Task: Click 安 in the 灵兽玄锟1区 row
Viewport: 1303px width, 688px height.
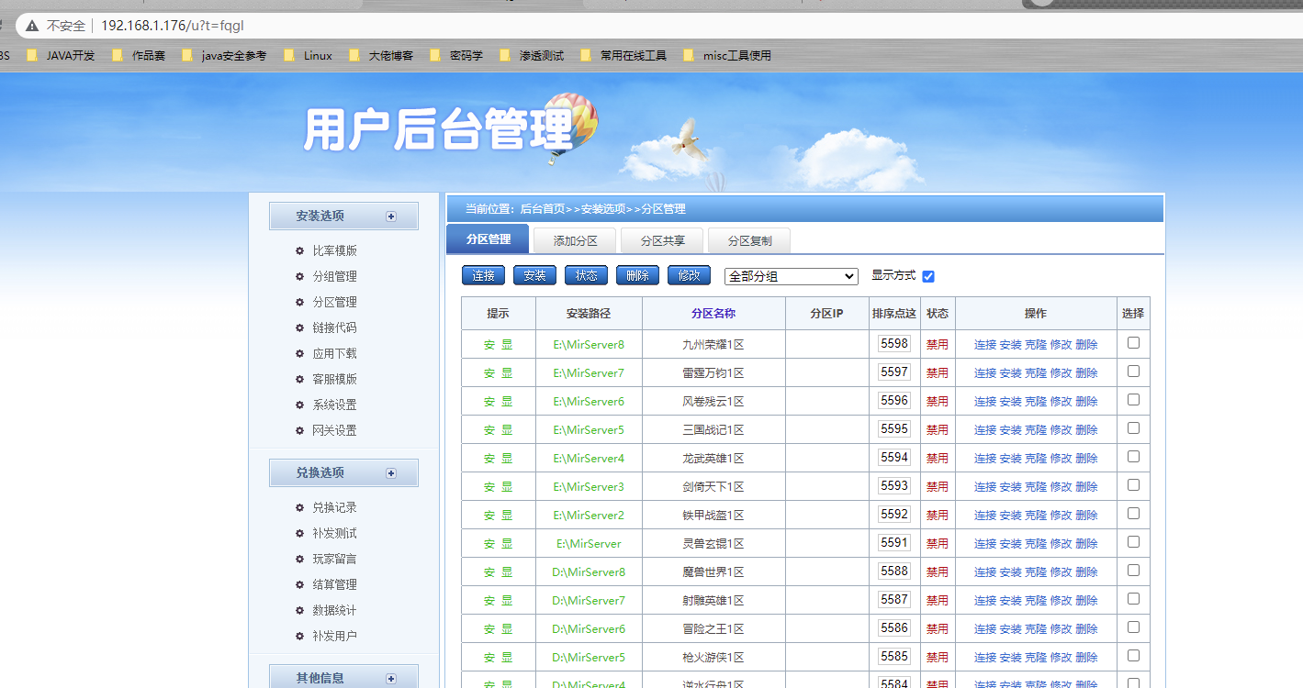Action: pyautogui.click(x=489, y=544)
